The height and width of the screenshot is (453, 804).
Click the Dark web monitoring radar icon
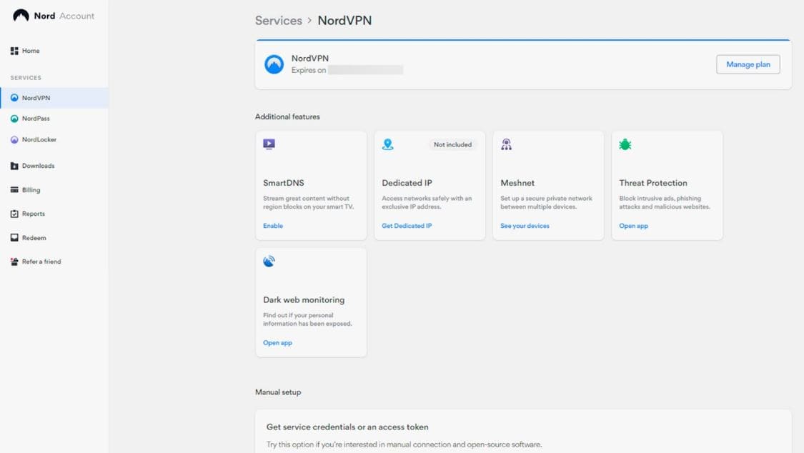(x=269, y=262)
